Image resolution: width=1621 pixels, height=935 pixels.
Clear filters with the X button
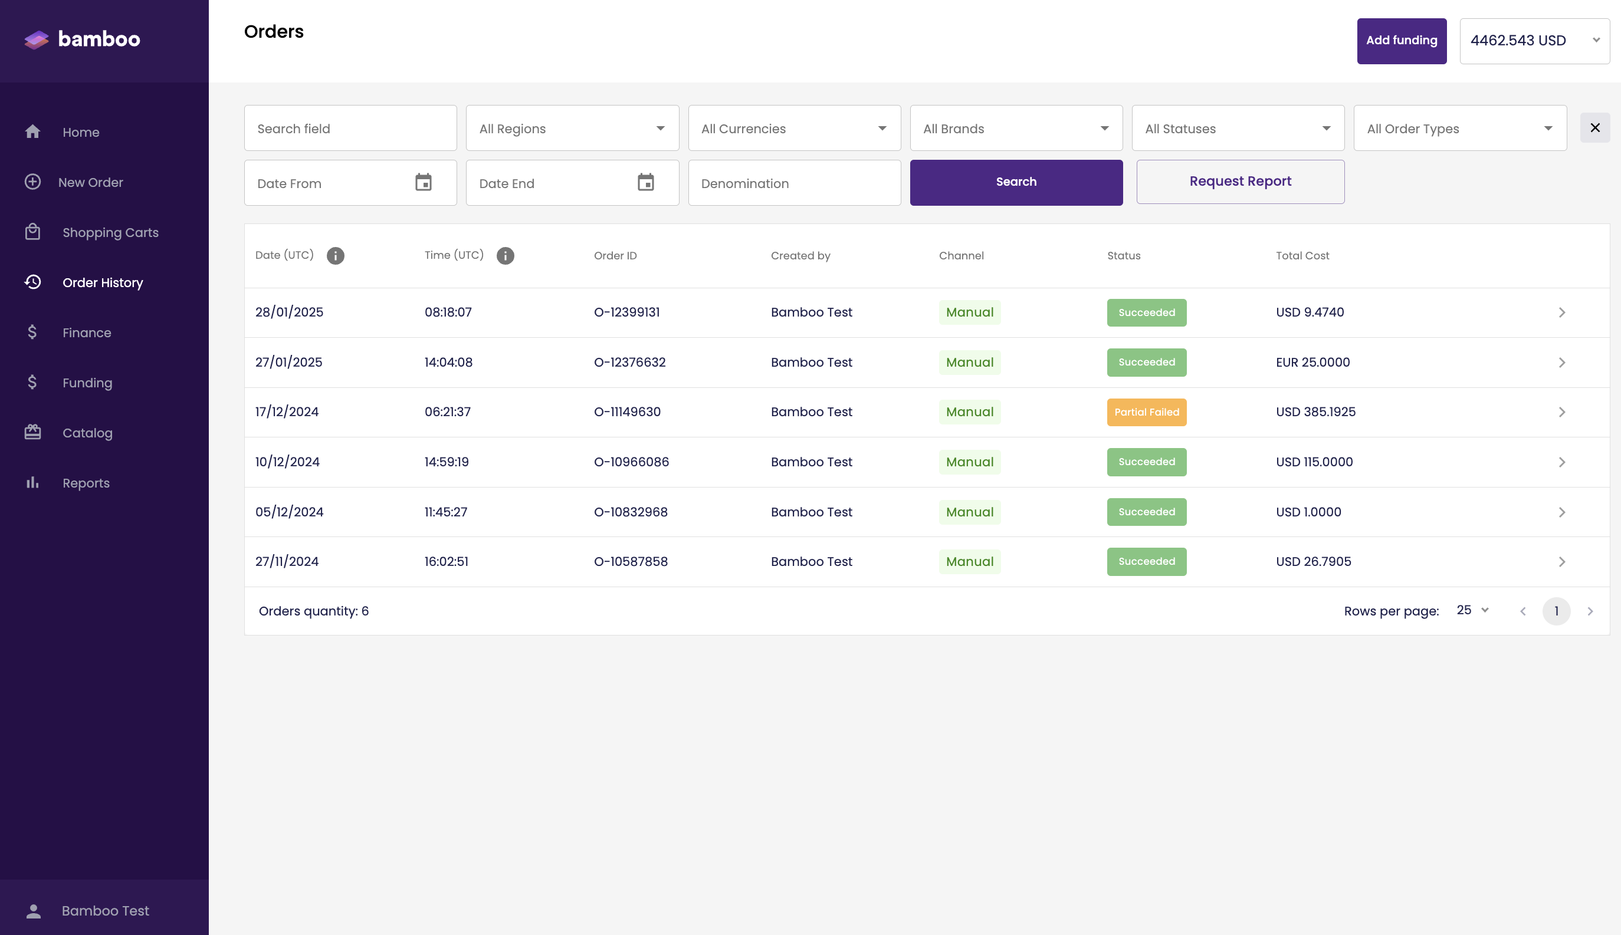1594,128
